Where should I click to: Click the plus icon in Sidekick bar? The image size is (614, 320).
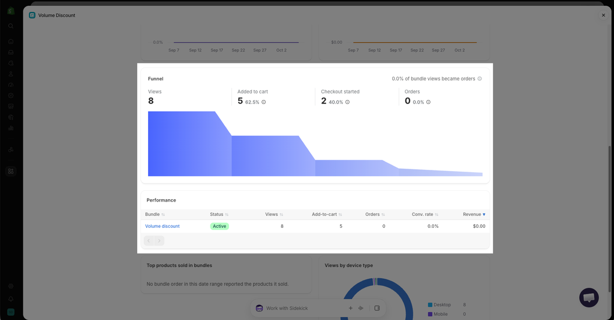(350, 308)
